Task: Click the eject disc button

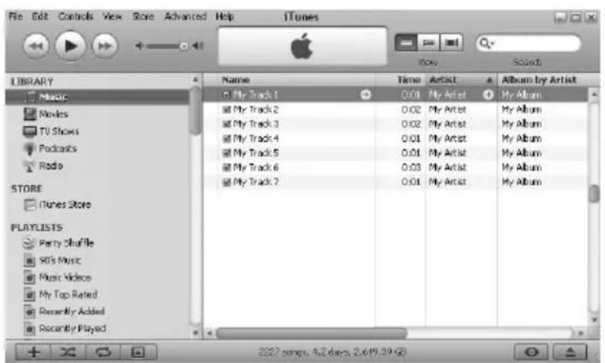Action: pyautogui.click(x=570, y=352)
